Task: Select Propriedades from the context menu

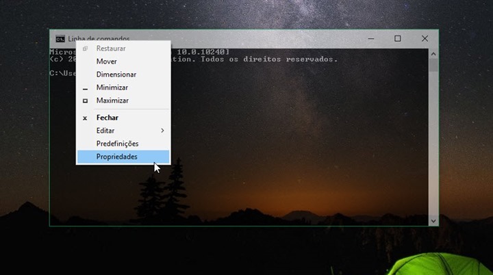Action: [x=117, y=157]
